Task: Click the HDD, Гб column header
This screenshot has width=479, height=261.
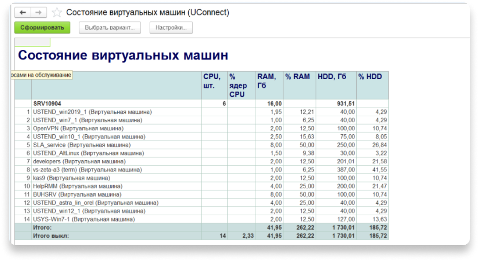Action: 336,85
